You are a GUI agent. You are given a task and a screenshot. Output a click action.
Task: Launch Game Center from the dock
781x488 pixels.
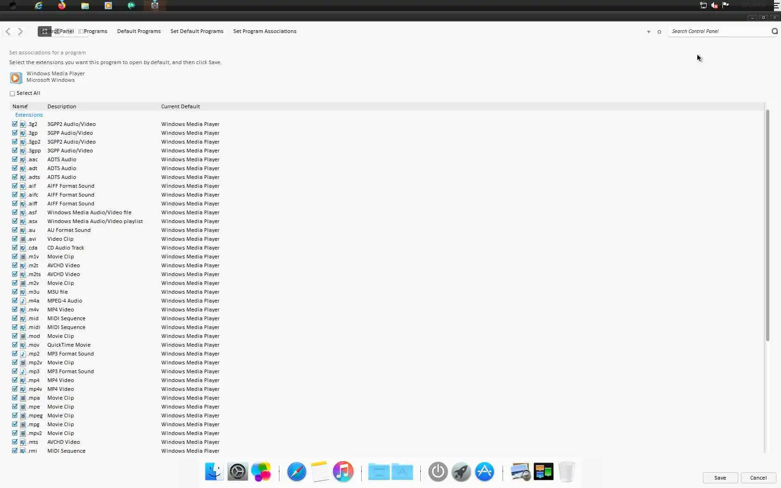click(x=261, y=472)
